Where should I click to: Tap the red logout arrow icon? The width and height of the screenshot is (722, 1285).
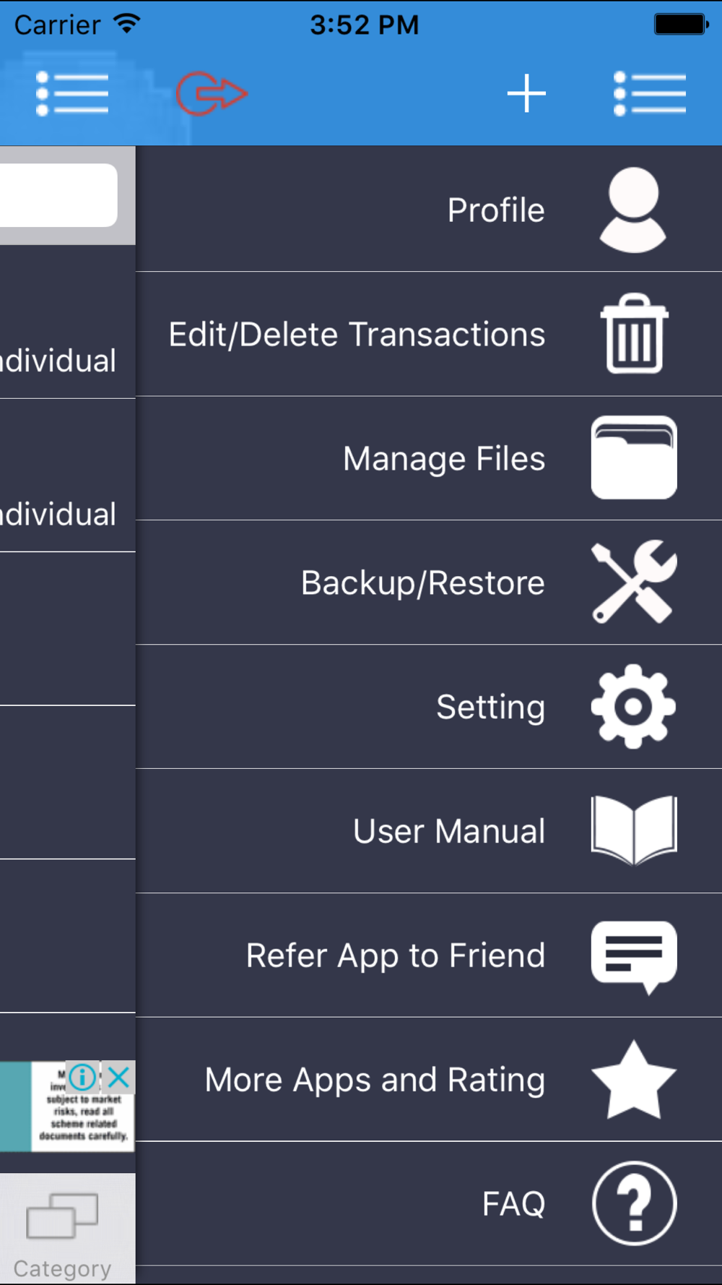coord(212,93)
